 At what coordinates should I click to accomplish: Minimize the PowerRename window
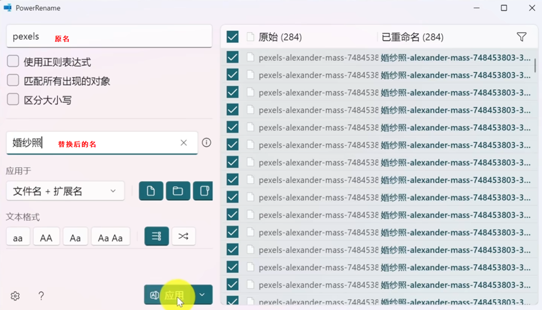click(476, 8)
